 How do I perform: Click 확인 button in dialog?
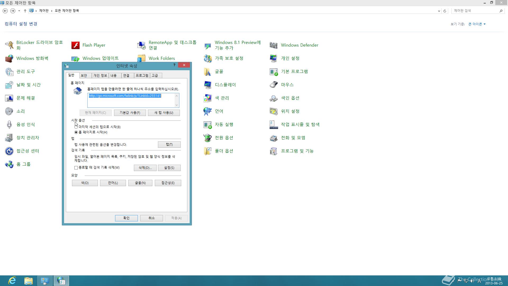click(126, 218)
